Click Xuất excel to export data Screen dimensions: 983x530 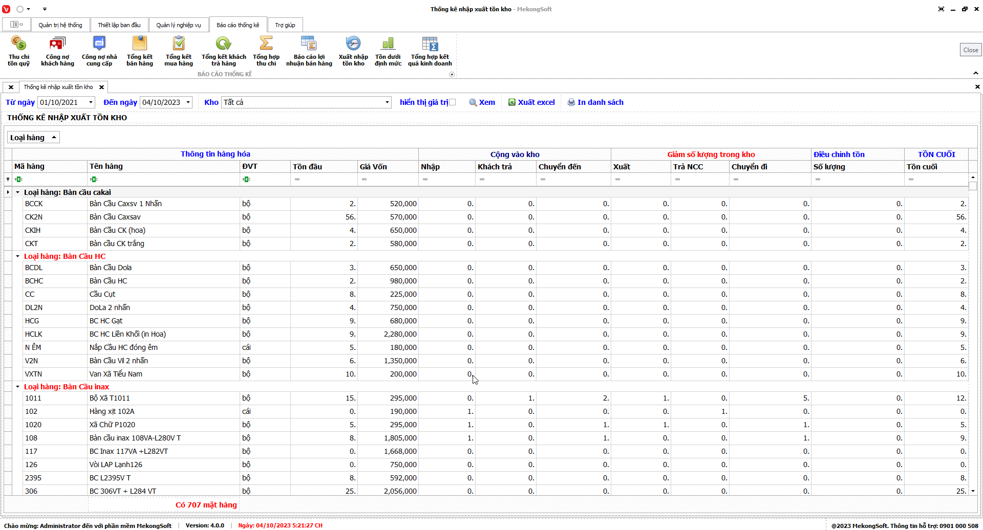tap(531, 102)
